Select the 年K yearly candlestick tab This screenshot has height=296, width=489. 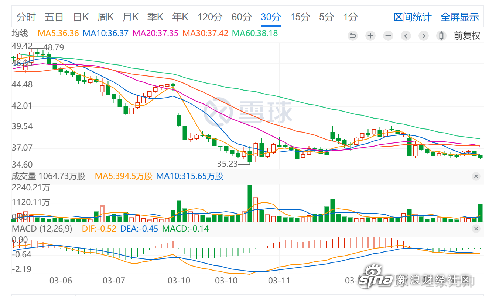180,17
